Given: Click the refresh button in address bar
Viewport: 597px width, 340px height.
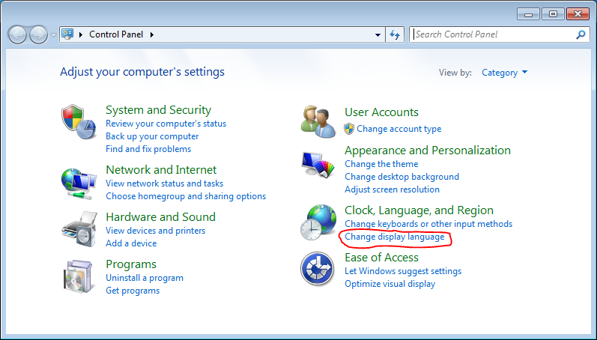Looking at the screenshot, I should 395,34.
